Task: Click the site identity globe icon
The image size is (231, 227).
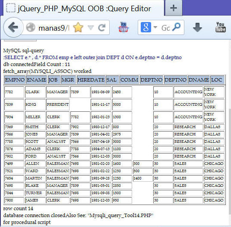Action: (31, 27)
